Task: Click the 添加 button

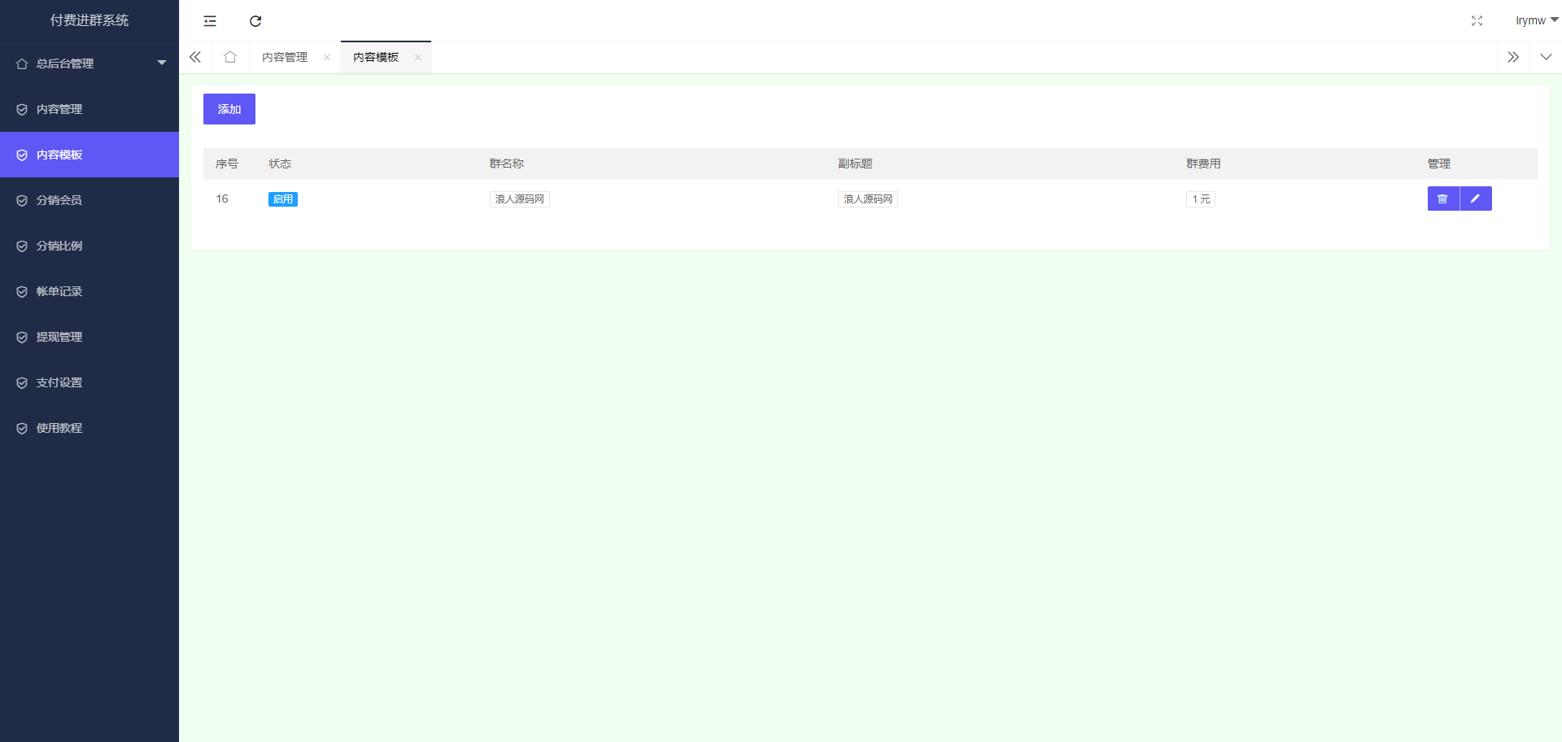Action: click(x=229, y=109)
